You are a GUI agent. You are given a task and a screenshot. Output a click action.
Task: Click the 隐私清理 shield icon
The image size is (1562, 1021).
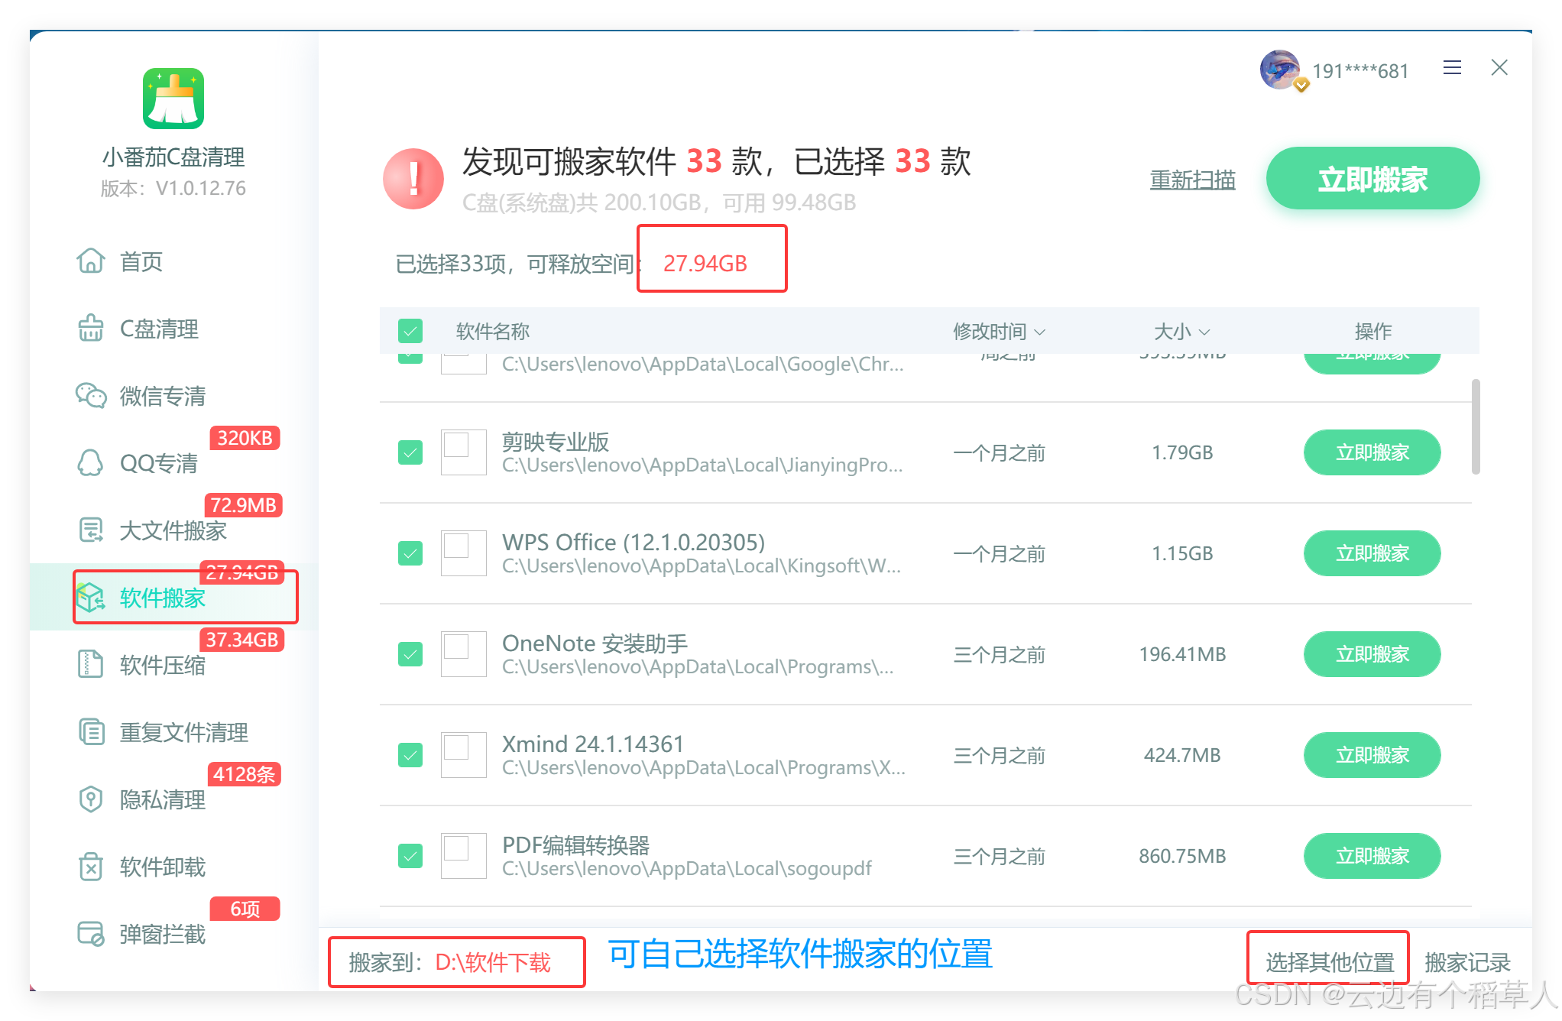point(90,799)
